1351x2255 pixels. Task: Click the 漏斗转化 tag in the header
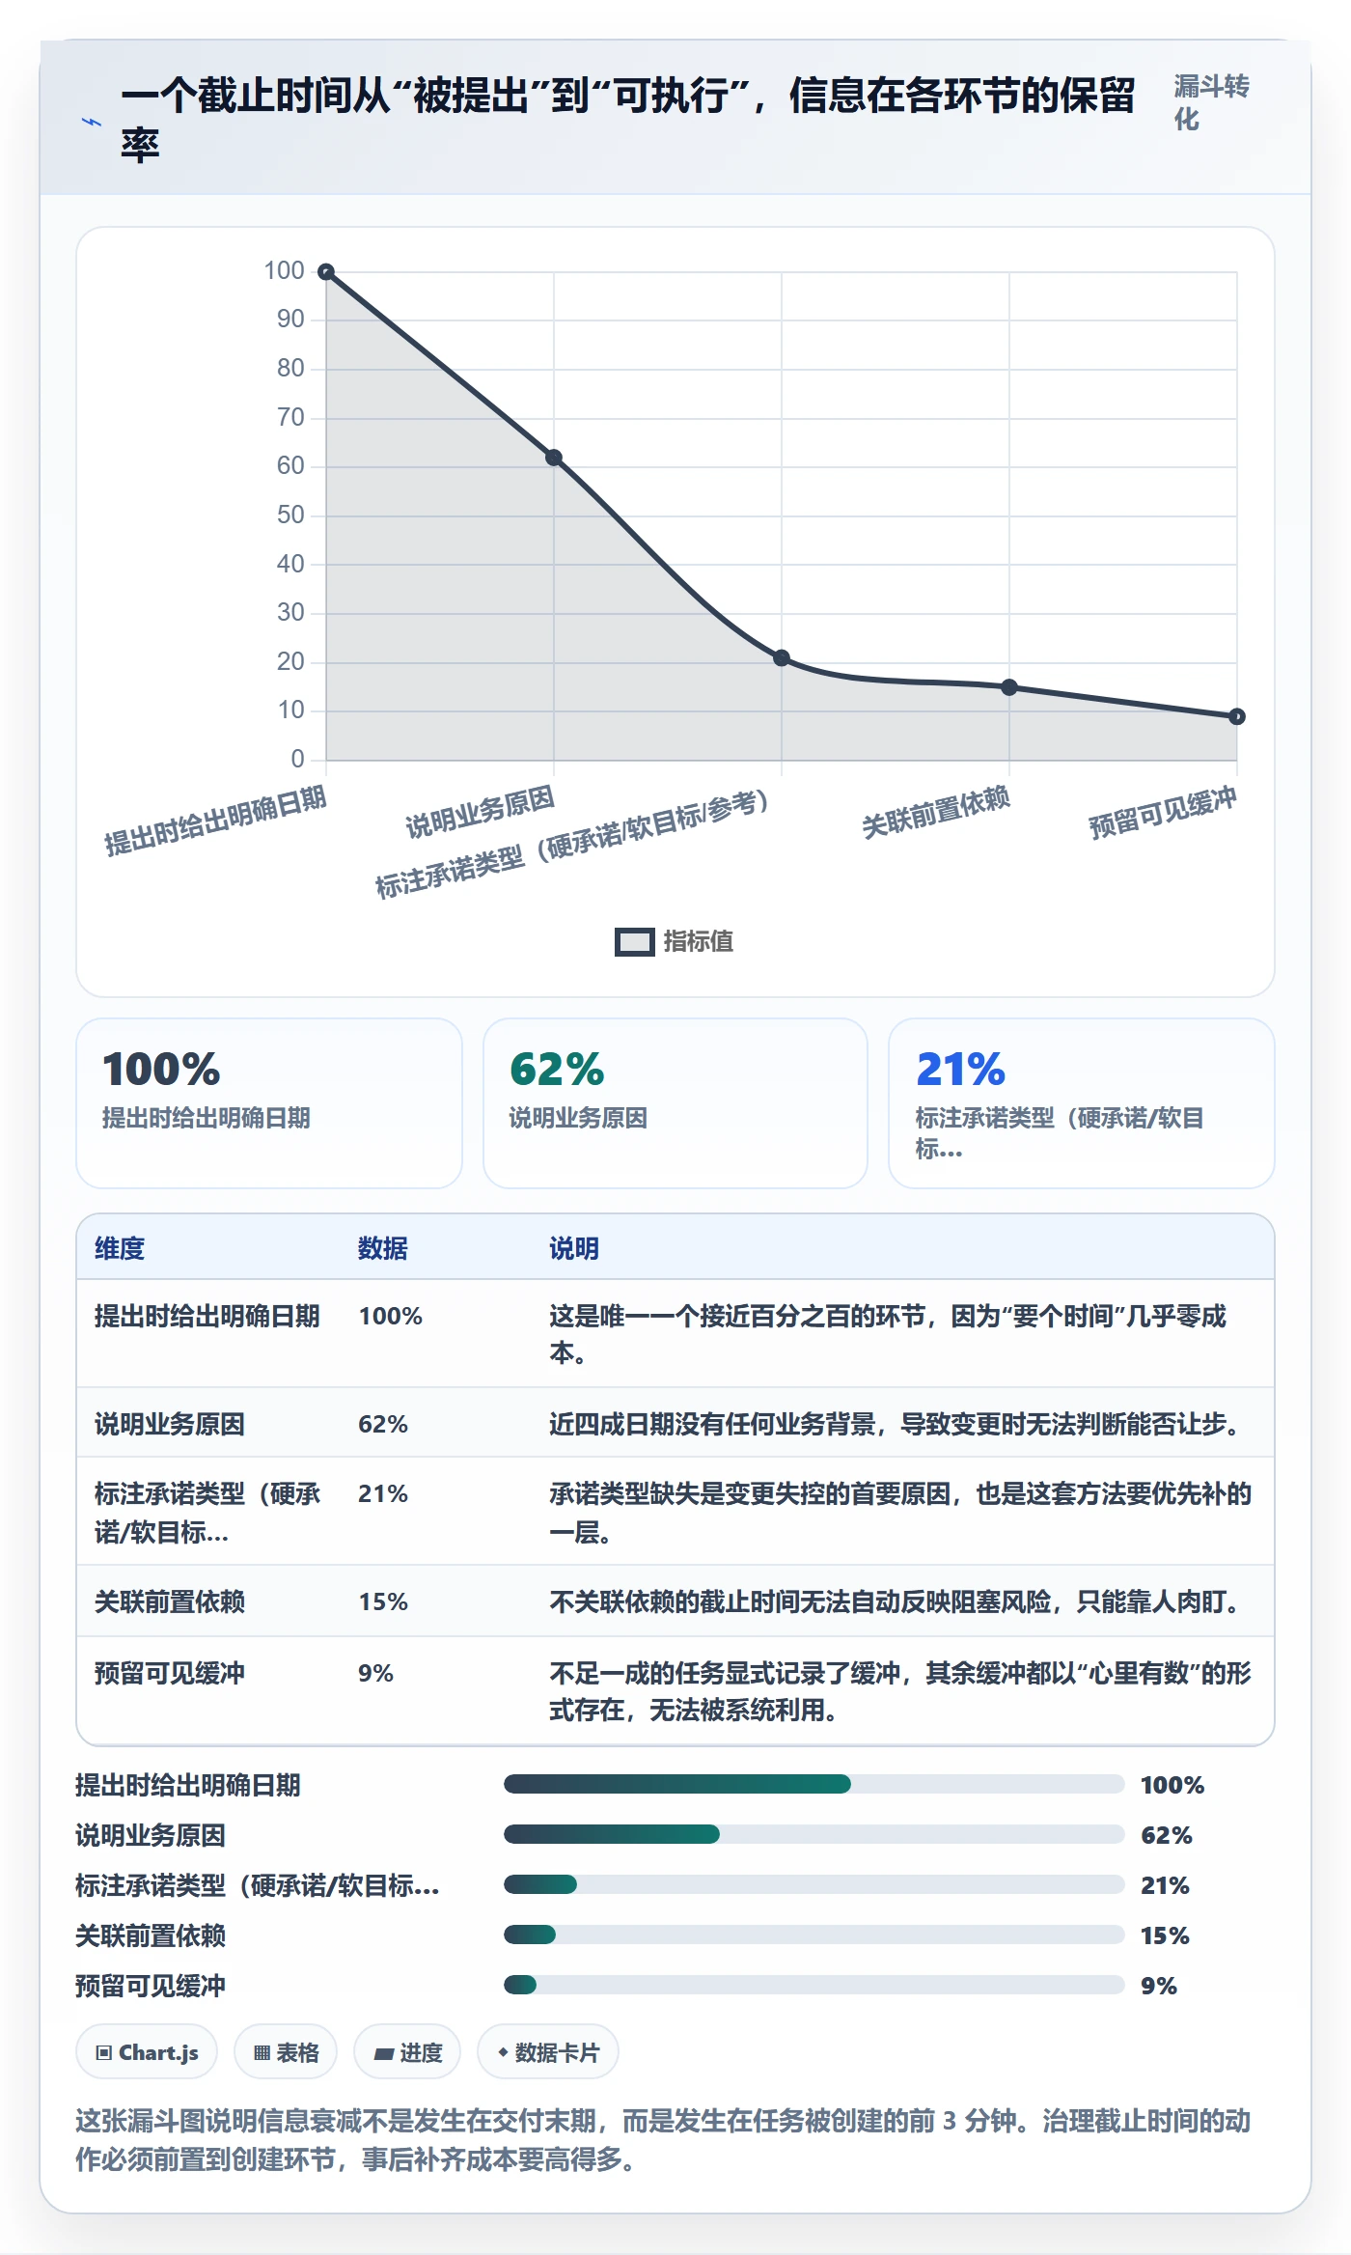click(x=1211, y=102)
